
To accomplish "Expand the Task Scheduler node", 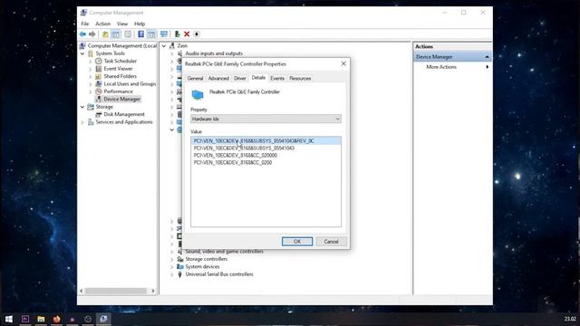I will (x=91, y=61).
